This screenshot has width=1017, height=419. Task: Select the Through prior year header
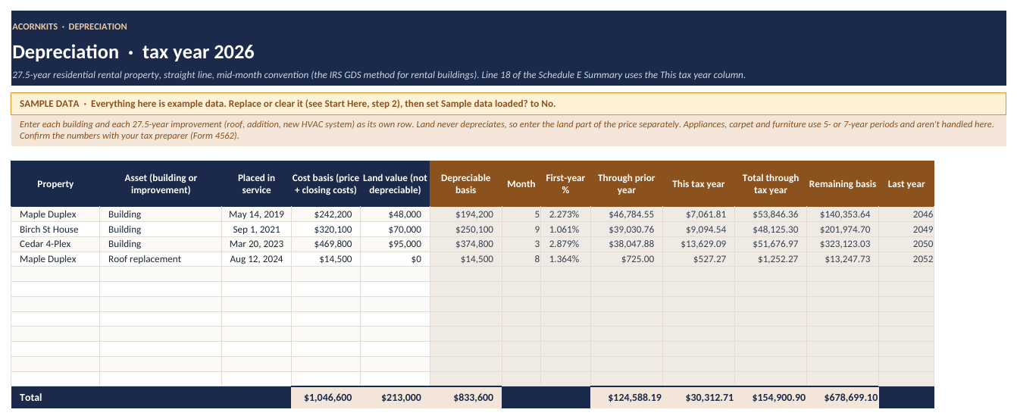626,184
